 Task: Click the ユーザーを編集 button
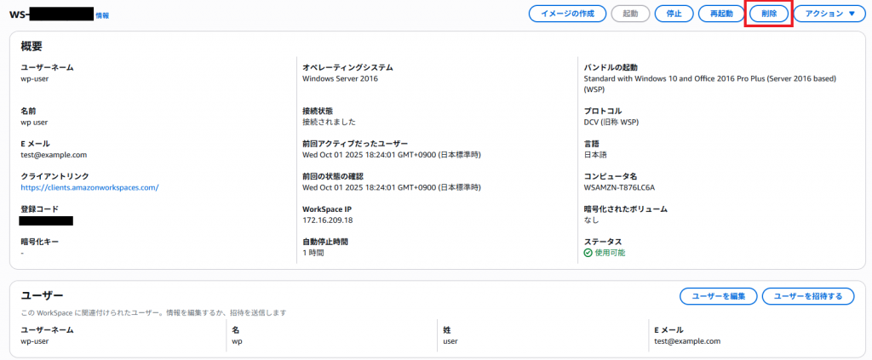[x=718, y=296]
